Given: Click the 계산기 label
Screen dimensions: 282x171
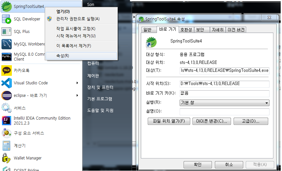Looking at the screenshot, I should pos(20,146).
